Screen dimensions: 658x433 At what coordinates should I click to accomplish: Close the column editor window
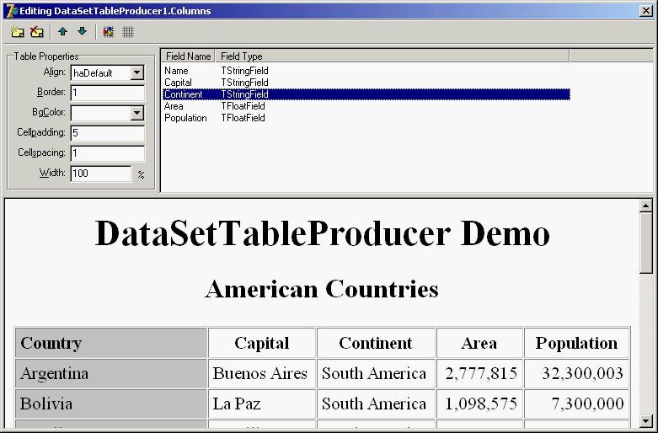coord(645,10)
